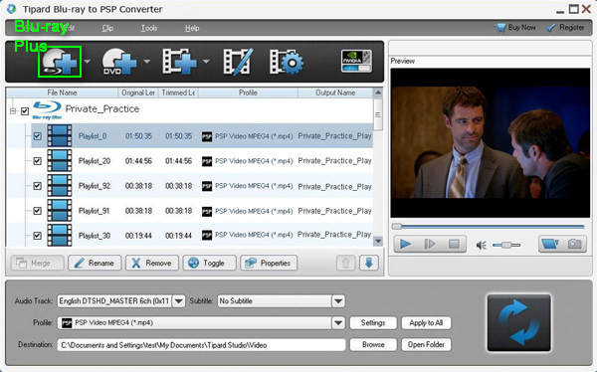Screen dimensions: 597x372
Task: Click the Register pencil icon
Action: tap(551, 28)
